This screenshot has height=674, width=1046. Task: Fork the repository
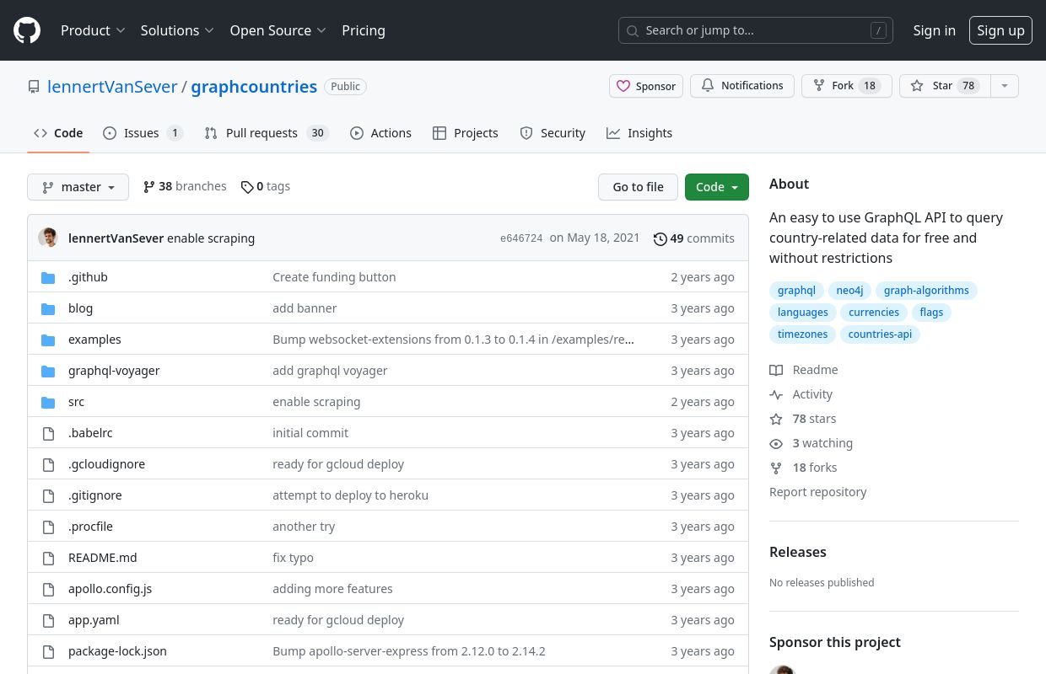click(846, 86)
